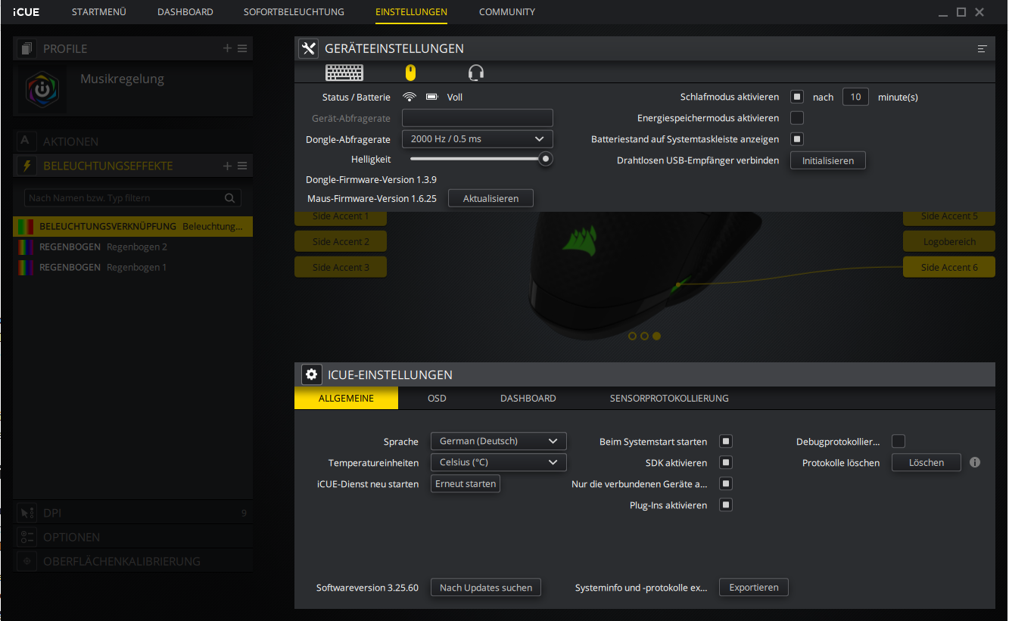Toggle Nur die verbundenen Geräte checkbox
This screenshot has width=1009, height=621.
pyautogui.click(x=726, y=483)
